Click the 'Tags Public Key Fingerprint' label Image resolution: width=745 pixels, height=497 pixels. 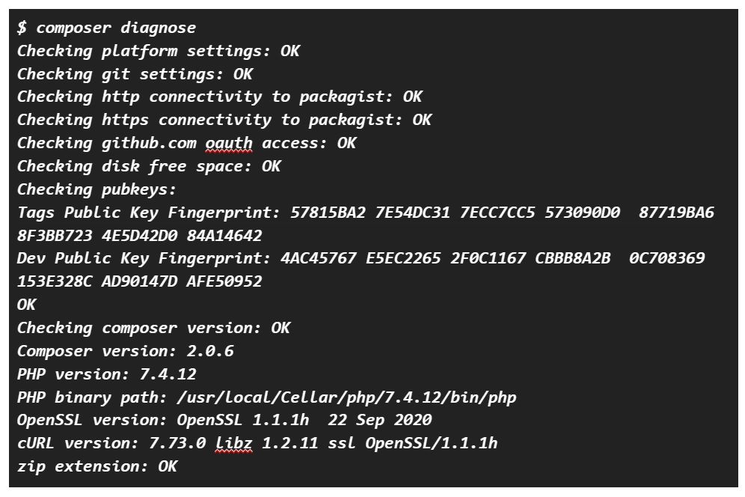148,213
